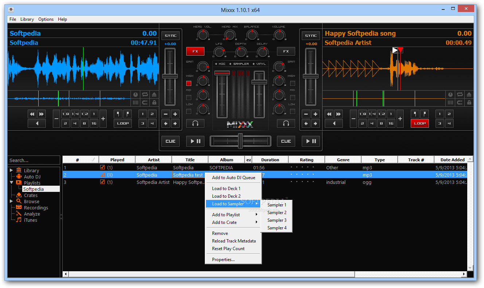This screenshot has width=484, height=288.
Task: Expand the VINYL section
Action: click(x=259, y=64)
